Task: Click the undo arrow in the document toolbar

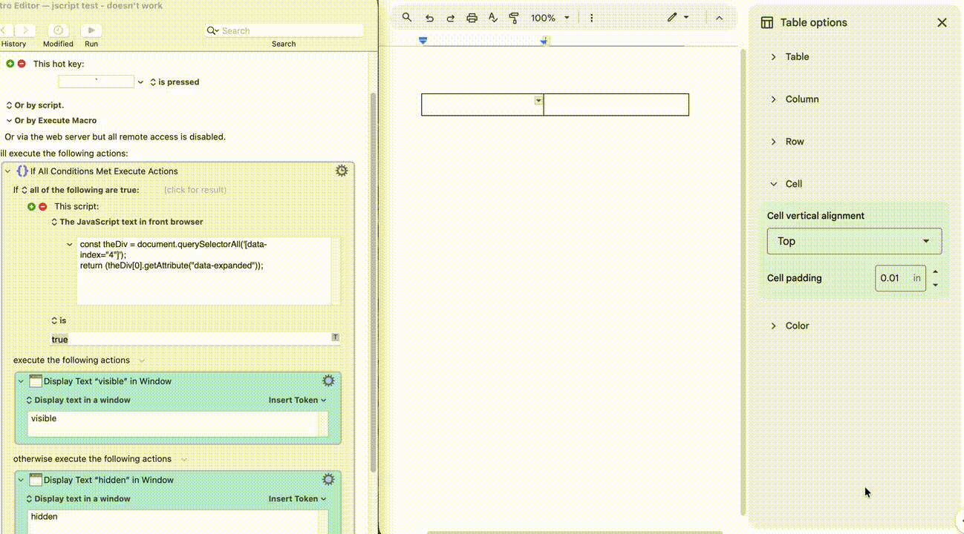Action: [429, 18]
